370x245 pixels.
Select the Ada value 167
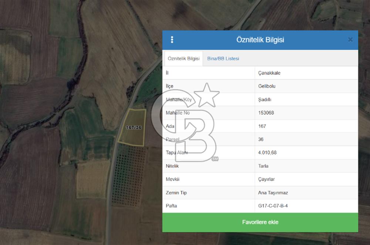pyautogui.click(x=262, y=126)
